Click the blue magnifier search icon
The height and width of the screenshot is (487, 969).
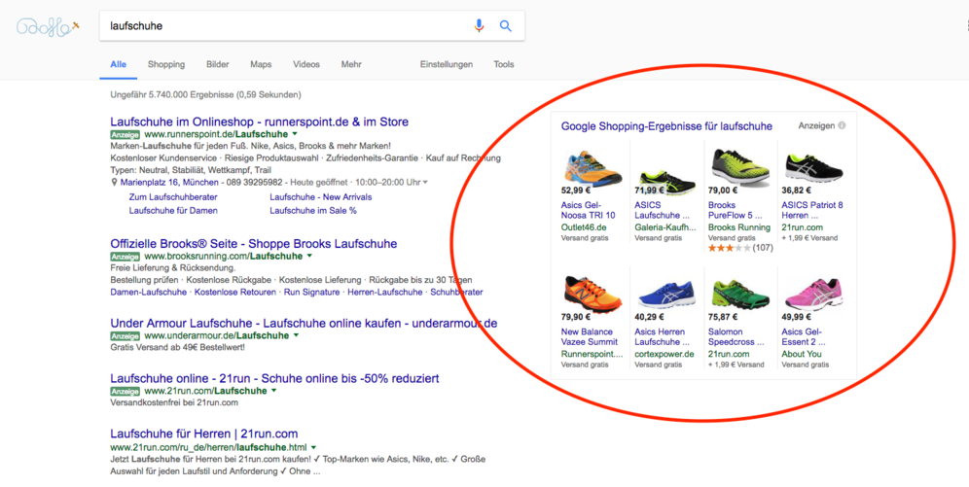[506, 26]
